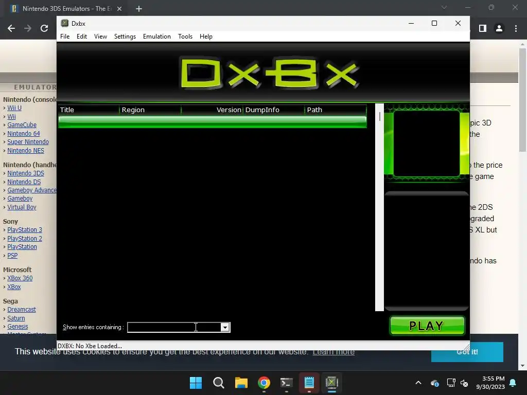The height and width of the screenshot is (395, 527).
Task: Open the Saturn emulators link
Action: click(x=16, y=318)
